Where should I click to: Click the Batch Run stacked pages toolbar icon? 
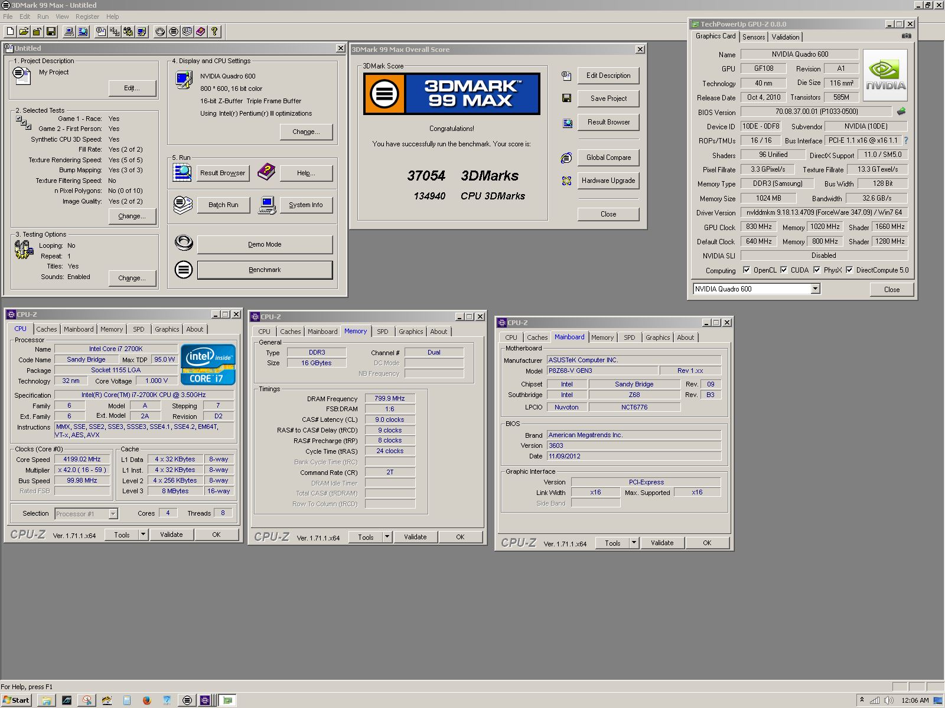pos(187,31)
